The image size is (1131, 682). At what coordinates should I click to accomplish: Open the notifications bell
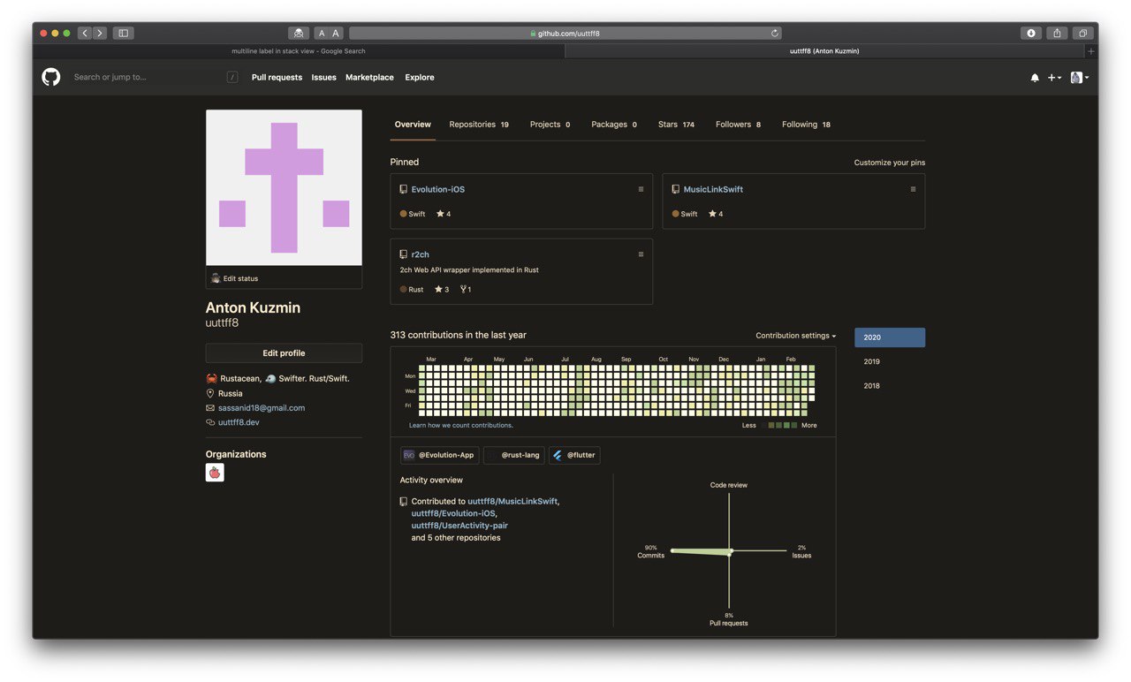[1035, 78]
